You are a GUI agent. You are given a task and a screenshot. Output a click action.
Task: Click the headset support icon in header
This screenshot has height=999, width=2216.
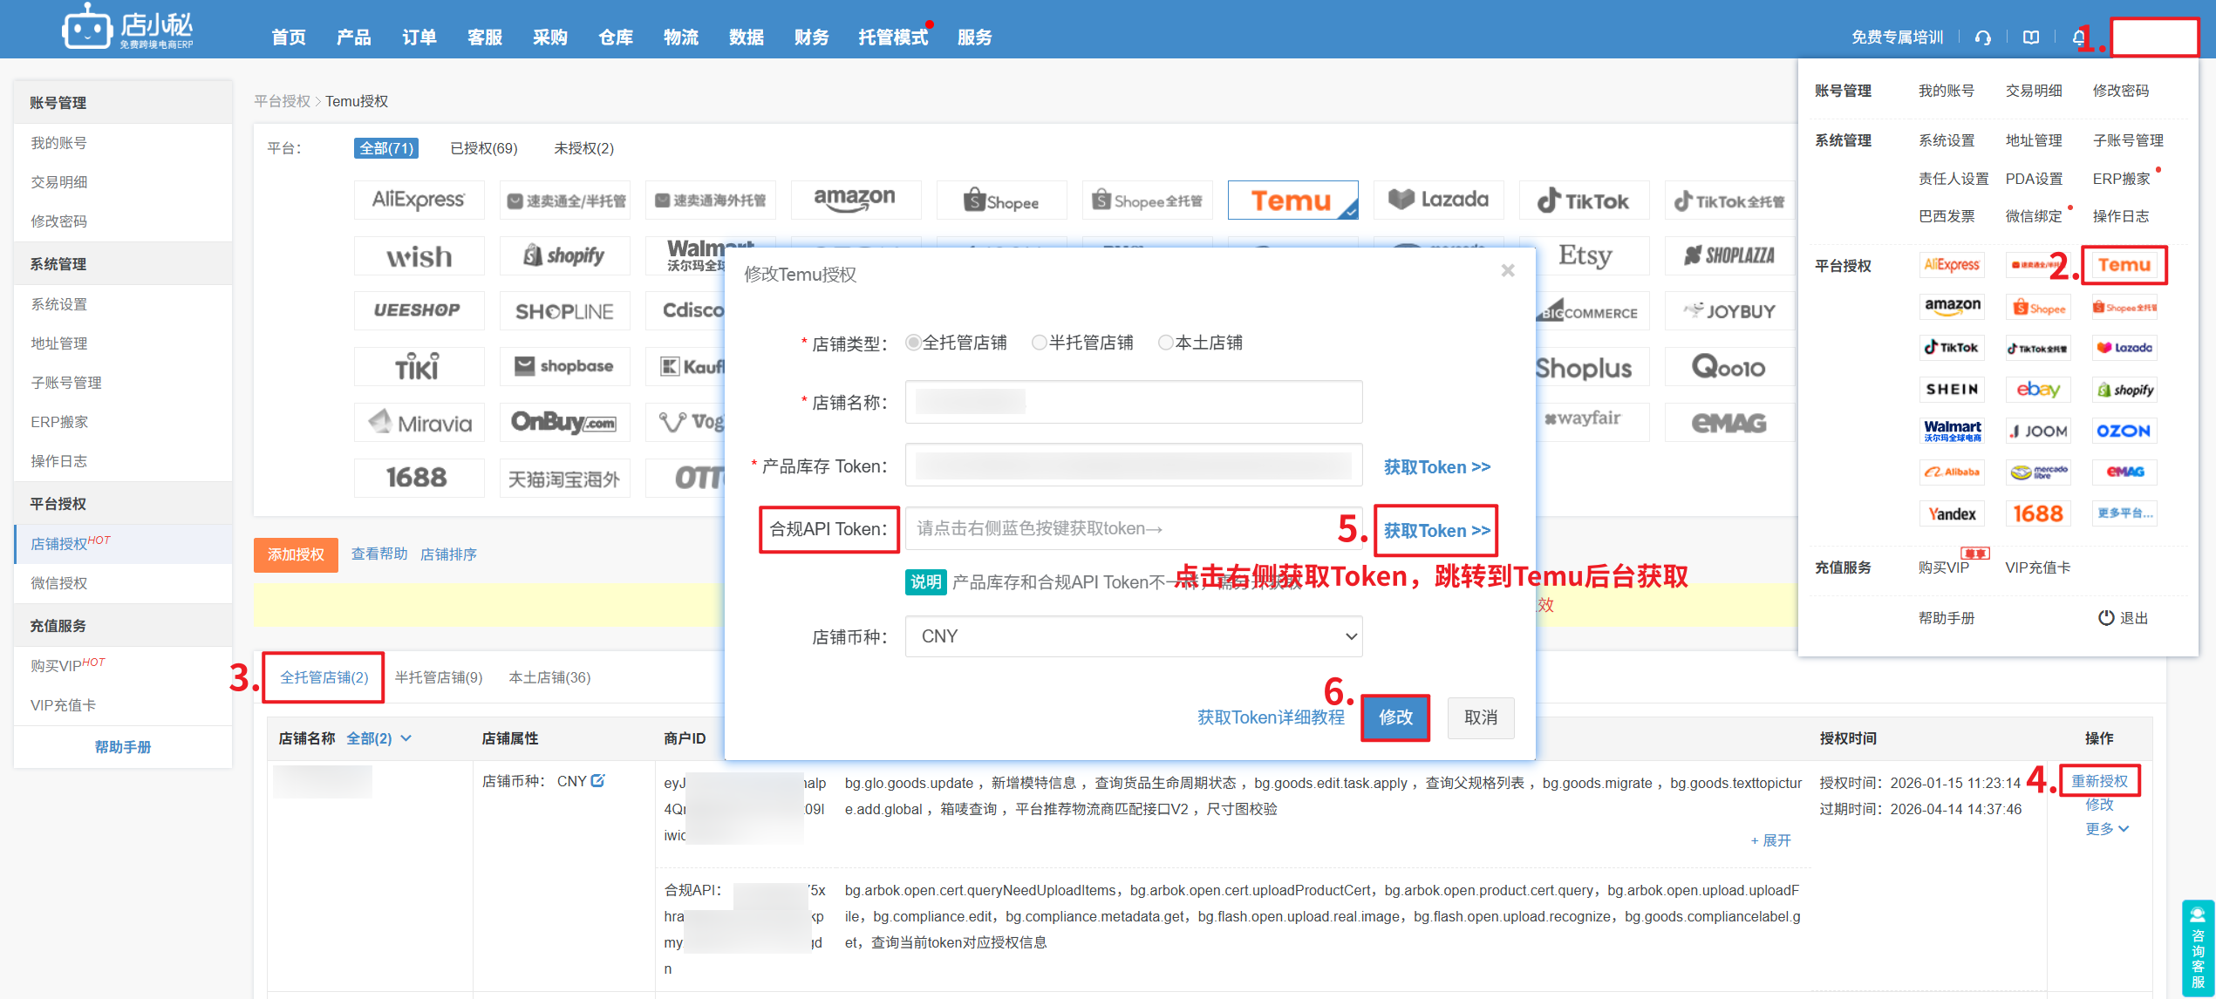[1982, 37]
